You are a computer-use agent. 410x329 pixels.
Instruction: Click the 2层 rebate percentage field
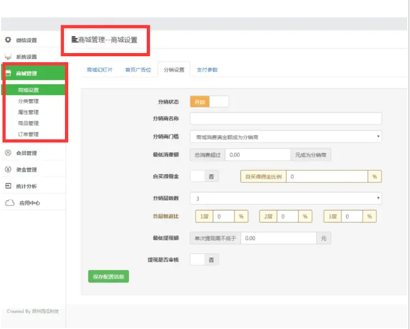[288, 216]
